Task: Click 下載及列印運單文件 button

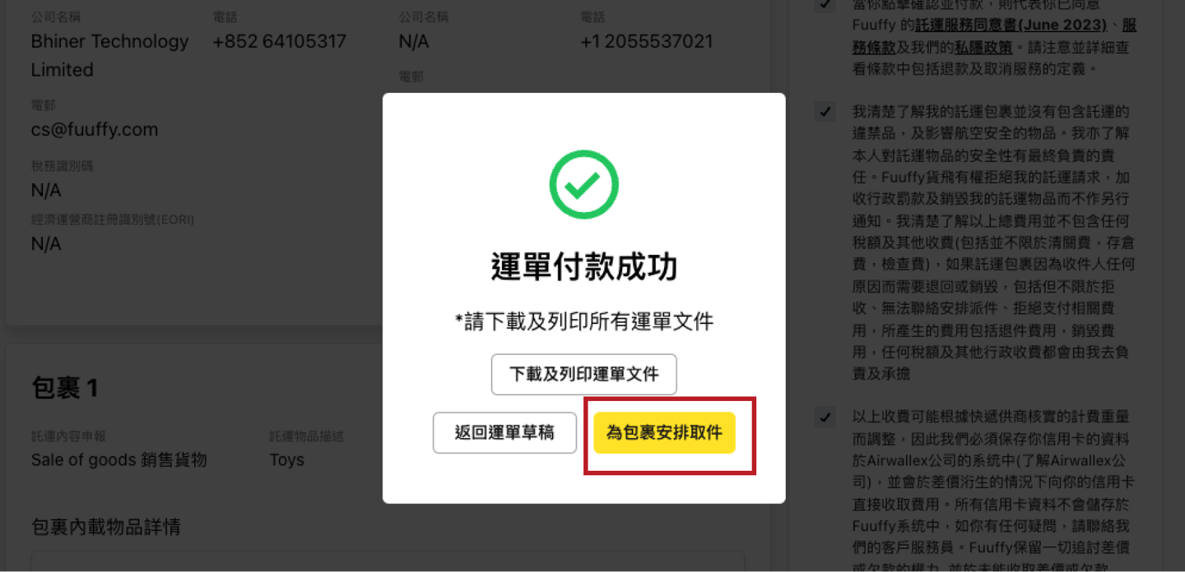Action: coord(584,375)
